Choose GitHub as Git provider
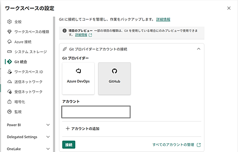The width and height of the screenshot is (238, 152). click(115, 79)
